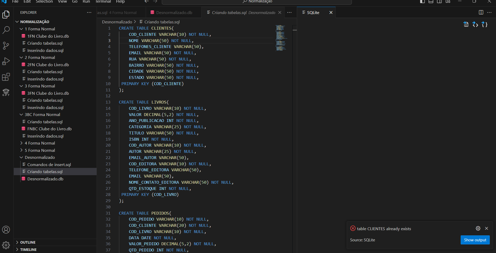496x253 pixels.
Task: Open Inserindo dados.sql under 3BC Forma Normal
Action: click(x=55, y=136)
